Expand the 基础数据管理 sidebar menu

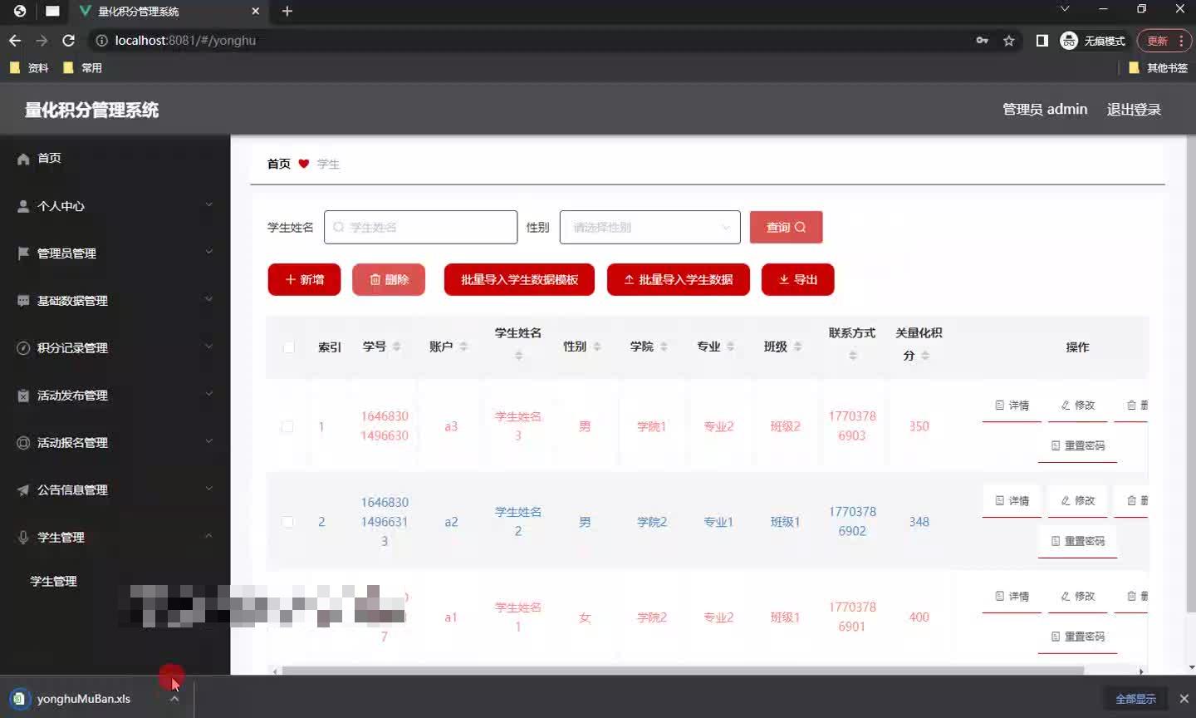(115, 300)
